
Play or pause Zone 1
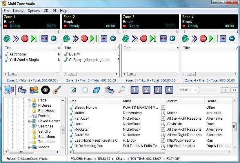pyautogui.click(x=34, y=38)
